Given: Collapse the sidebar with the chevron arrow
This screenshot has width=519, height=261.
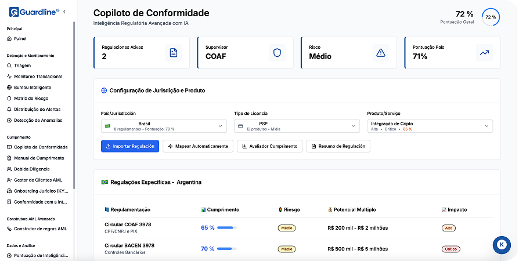Looking at the screenshot, I should pos(64,12).
